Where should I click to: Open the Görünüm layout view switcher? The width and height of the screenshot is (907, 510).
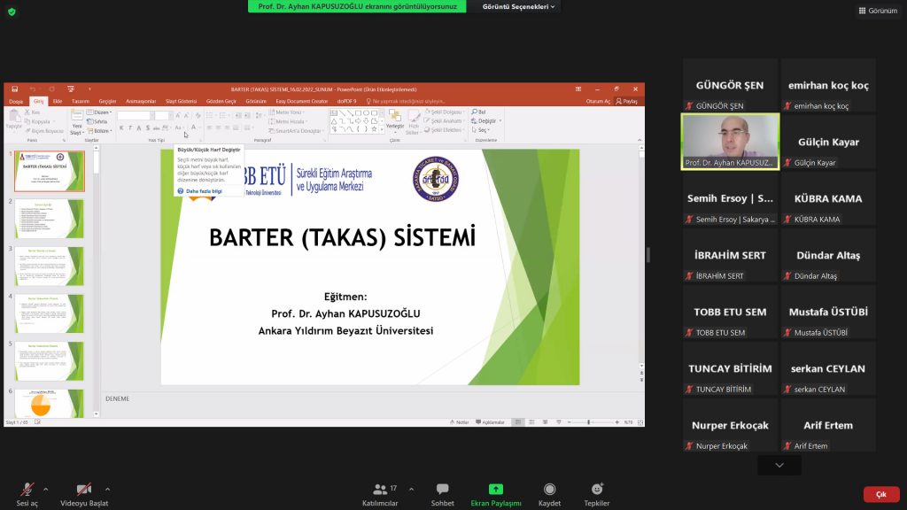(878, 11)
